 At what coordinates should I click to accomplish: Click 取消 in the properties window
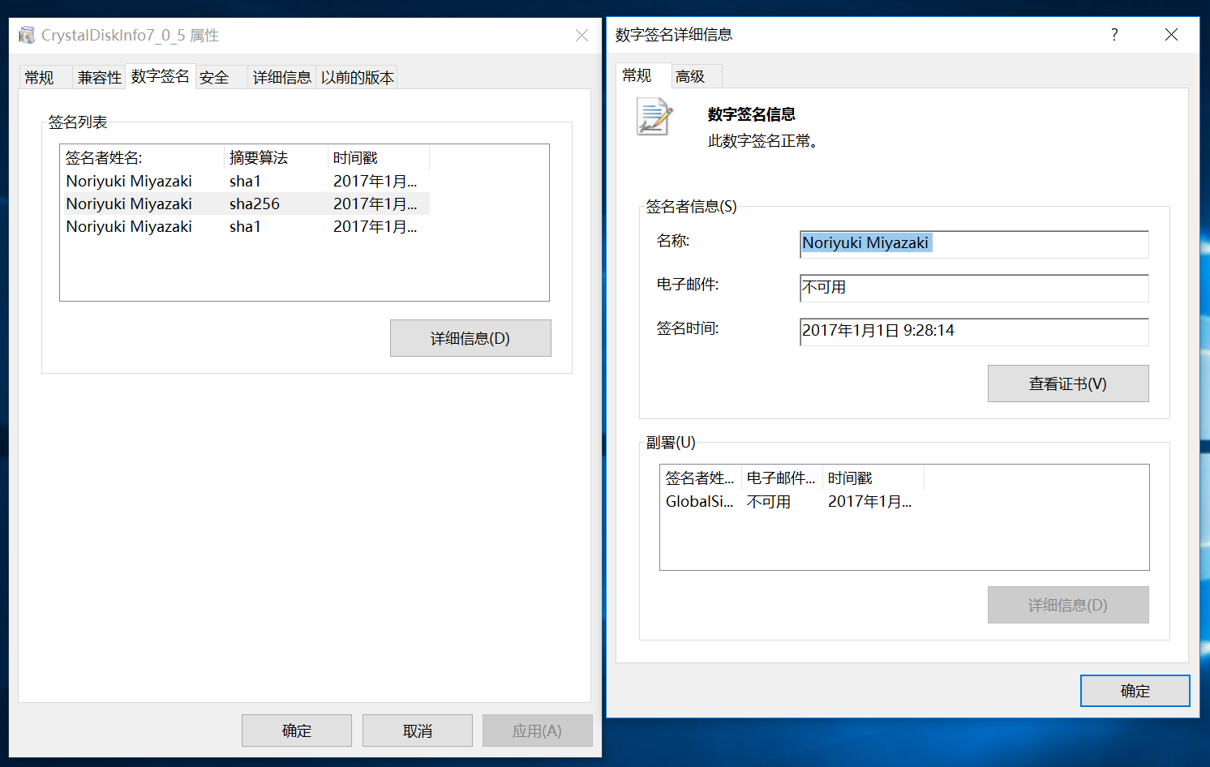click(418, 731)
